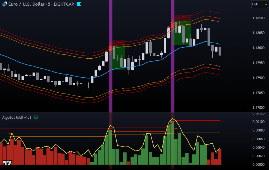This screenshot has width=269, height=170.
Task: Click the 1.18050 price axis label
Action: tap(259, 33)
